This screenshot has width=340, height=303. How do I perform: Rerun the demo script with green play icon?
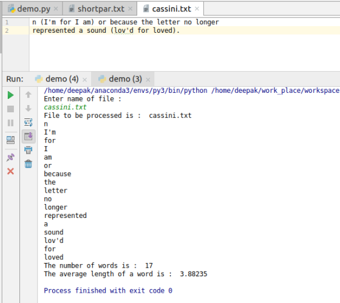pyautogui.click(x=10, y=95)
